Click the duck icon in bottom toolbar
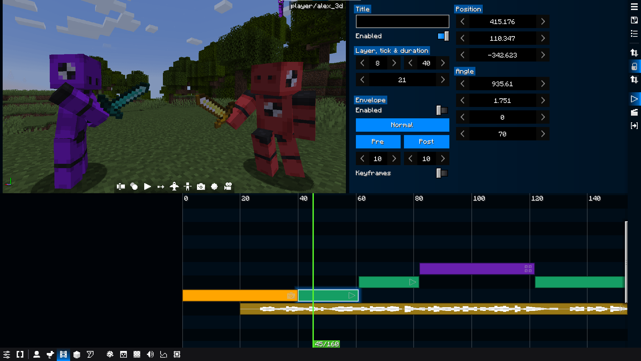 pyautogui.click(x=50, y=354)
